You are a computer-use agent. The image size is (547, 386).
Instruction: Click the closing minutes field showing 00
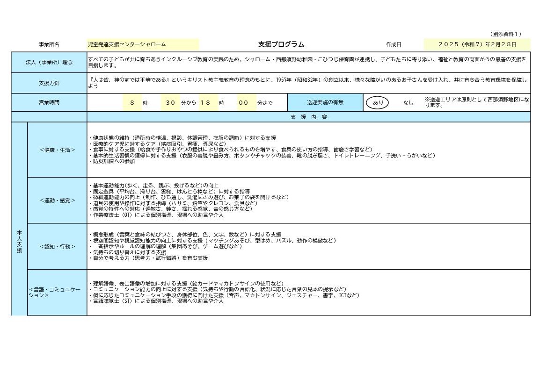click(x=243, y=103)
